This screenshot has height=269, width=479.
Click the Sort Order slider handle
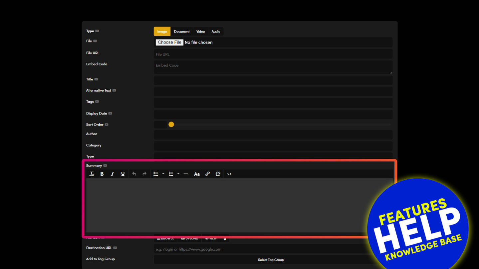pyautogui.click(x=171, y=125)
